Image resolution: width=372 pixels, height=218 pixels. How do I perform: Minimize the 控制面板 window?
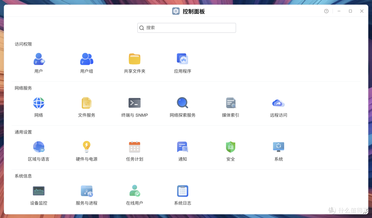click(x=339, y=11)
